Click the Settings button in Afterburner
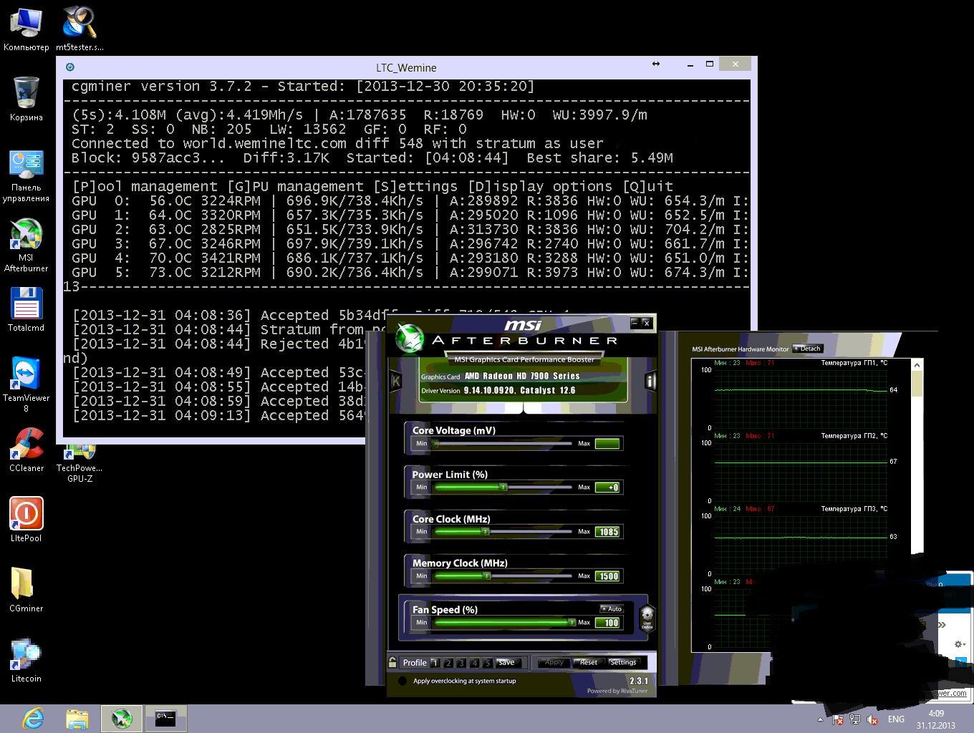 pos(622,662)
